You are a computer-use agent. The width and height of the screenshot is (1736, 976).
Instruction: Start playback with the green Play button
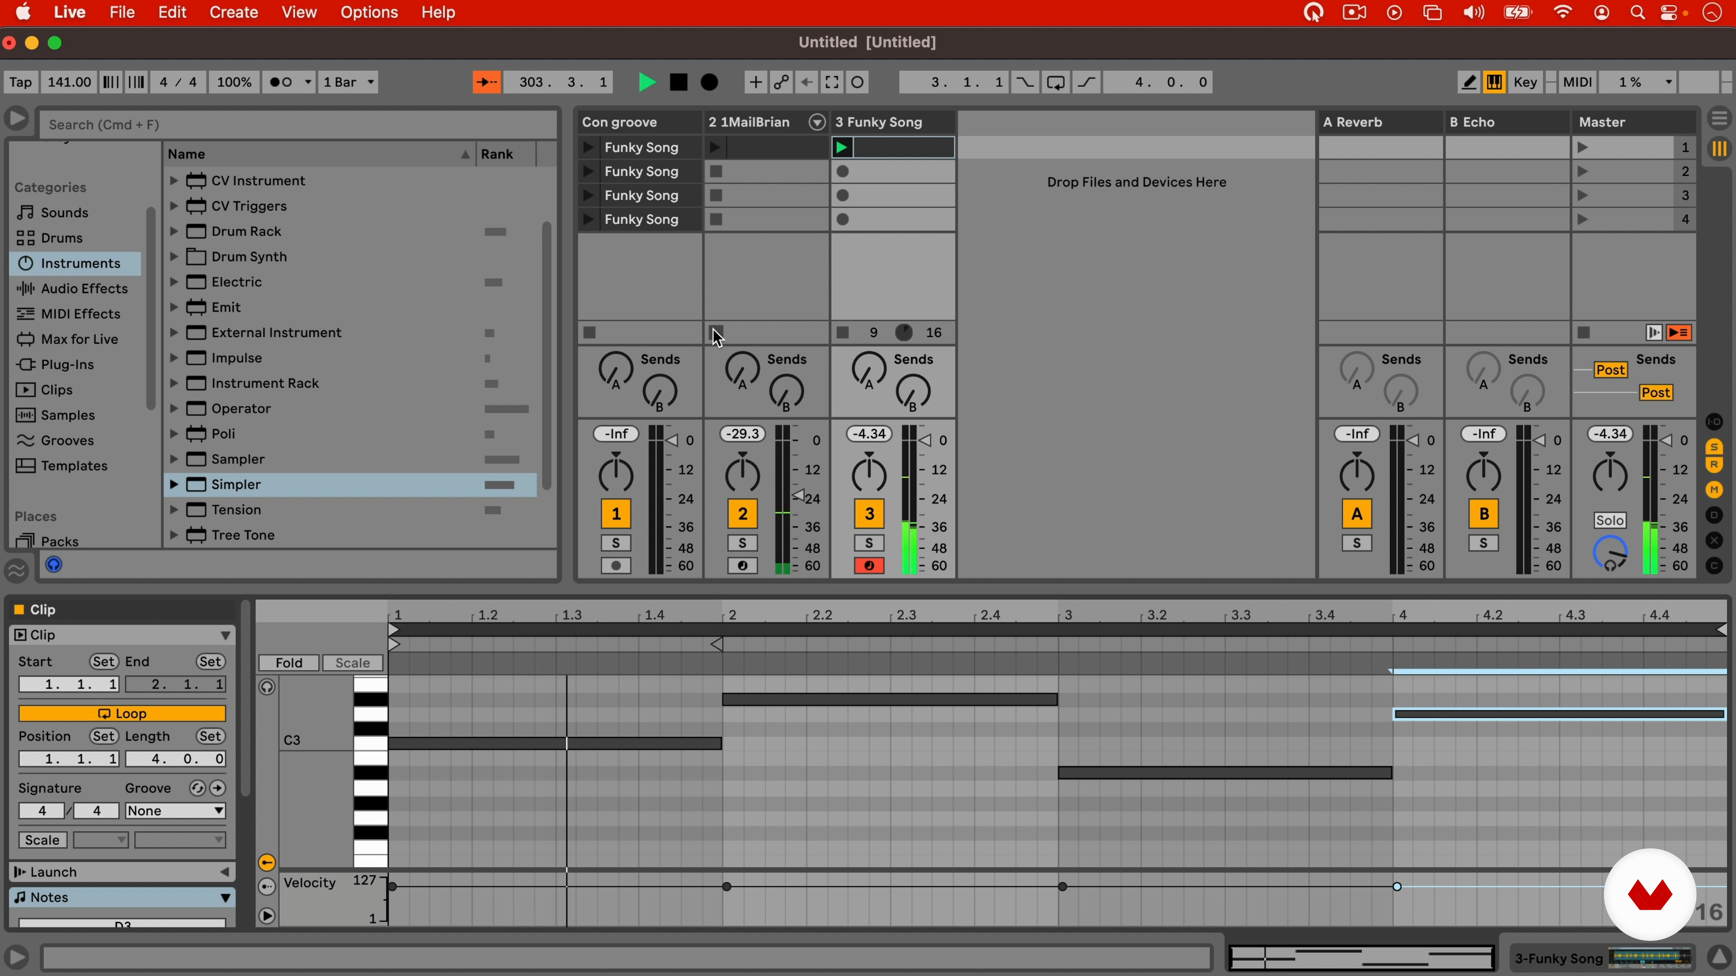tap(647, 82)
